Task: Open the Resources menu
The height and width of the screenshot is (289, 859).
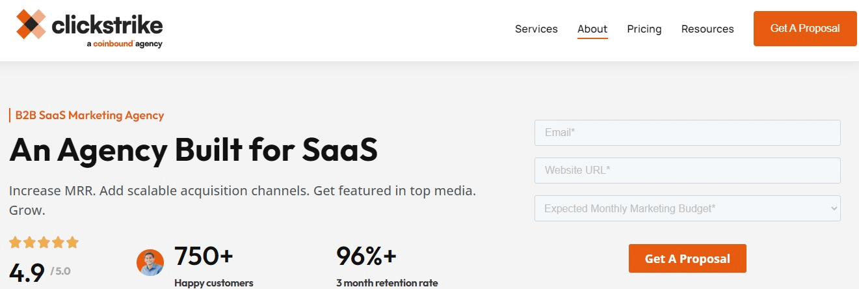Action: click(x=707, y=29)
